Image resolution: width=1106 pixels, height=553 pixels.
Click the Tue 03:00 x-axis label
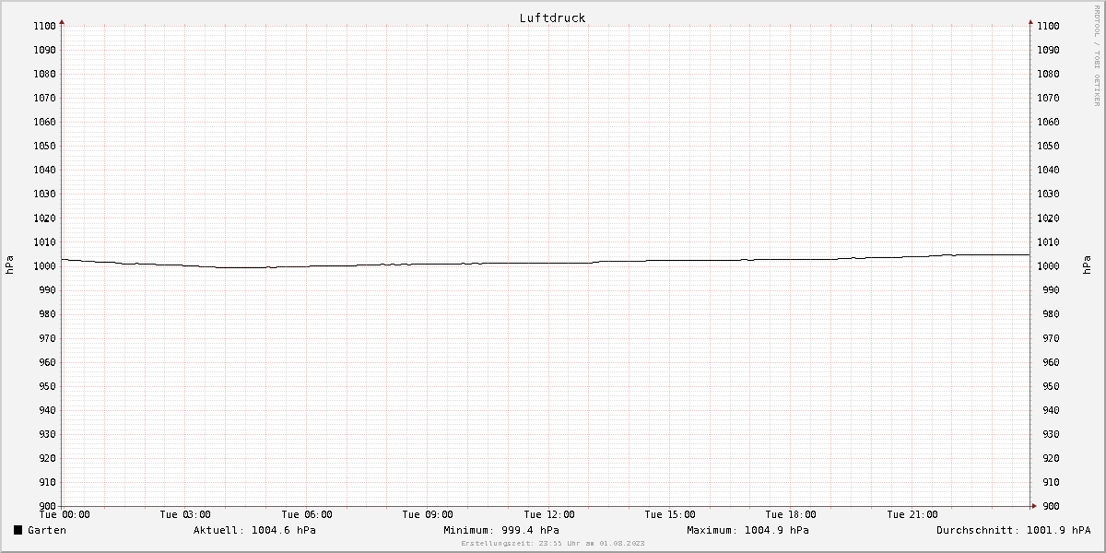pos(185,514)
